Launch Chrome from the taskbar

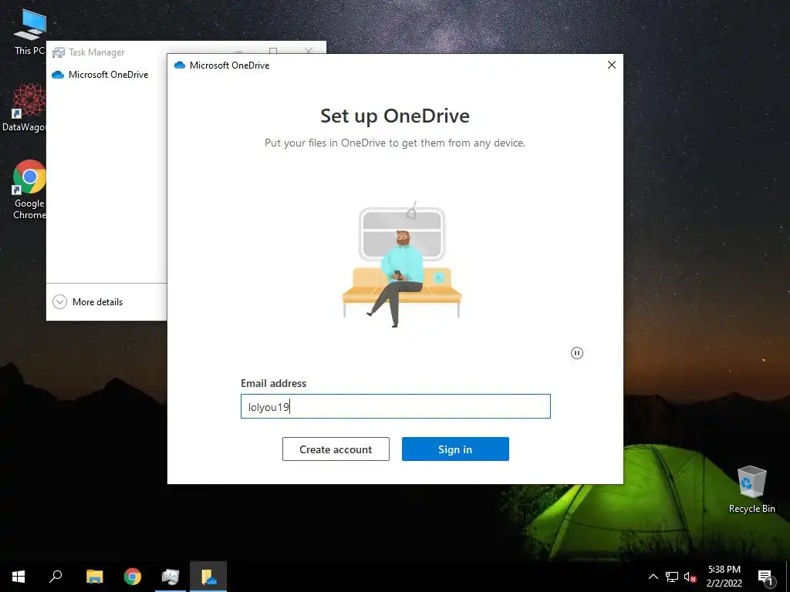pos(133,577)
